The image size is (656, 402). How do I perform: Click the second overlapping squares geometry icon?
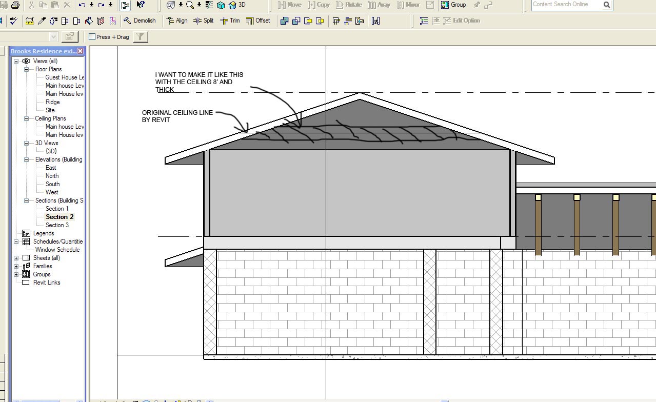(296, 21)
